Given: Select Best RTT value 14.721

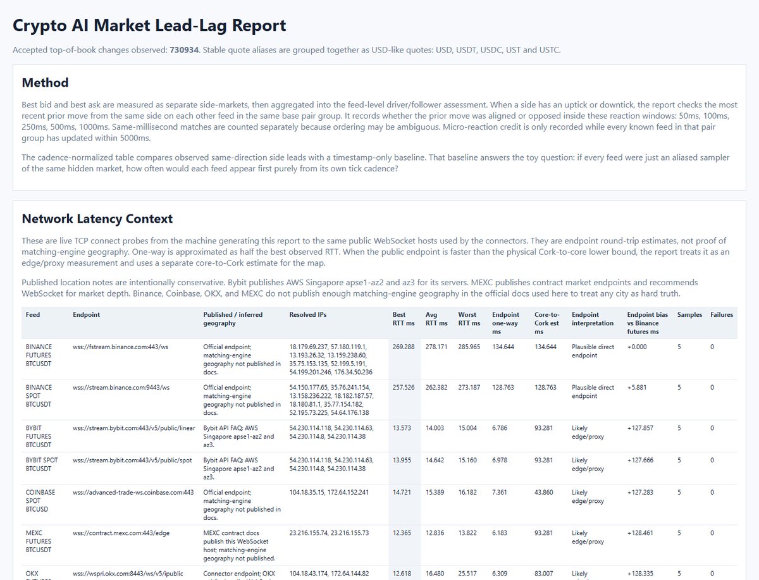Looking at the screenshot, I should point(402,492).
